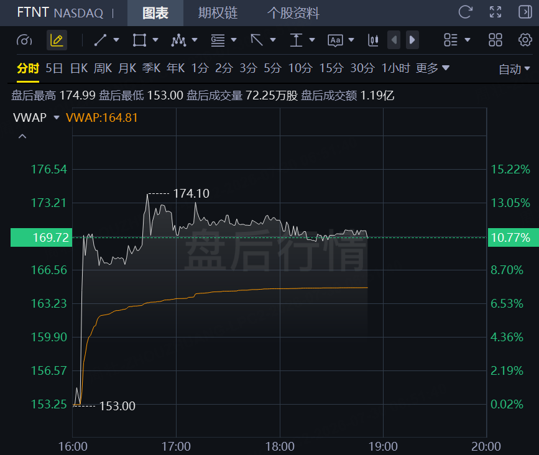The width and height of the screenshot is (539, 455).
Task: Select the 分时 timeframe
Action: pos(28,68)
